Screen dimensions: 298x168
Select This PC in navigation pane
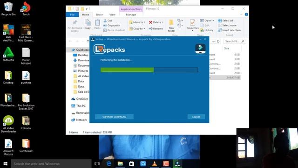tap(79, 106)
